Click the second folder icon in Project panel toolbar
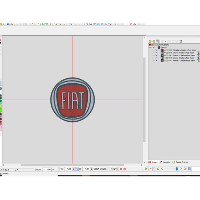The height and width of the screenshot is (200, 200). pyautogui.click(x=154, y=41)
